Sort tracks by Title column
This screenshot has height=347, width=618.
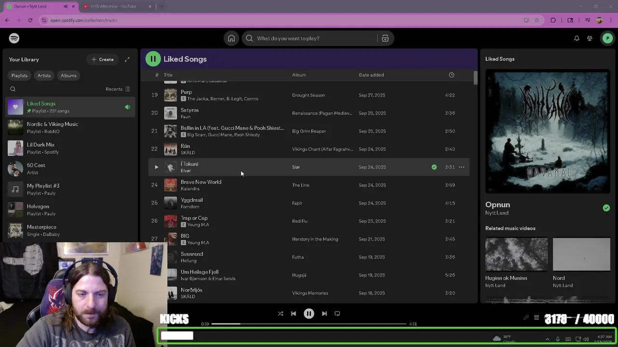pos(168,75)
